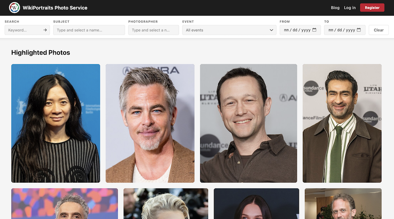
Task: Click the From date field
Action: pos(300,30)
